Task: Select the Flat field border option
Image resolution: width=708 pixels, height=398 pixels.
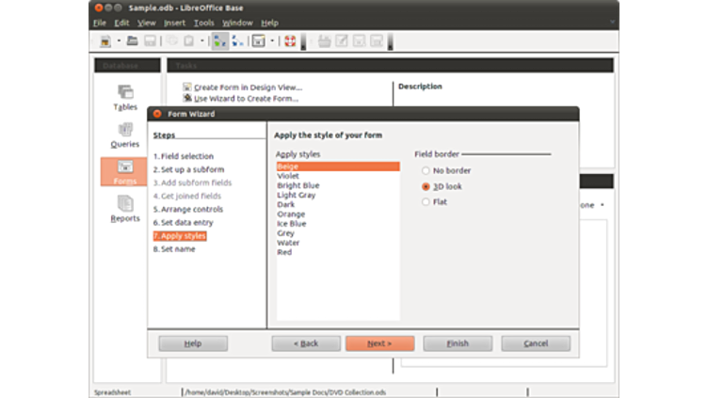Action: pos(426,201)
